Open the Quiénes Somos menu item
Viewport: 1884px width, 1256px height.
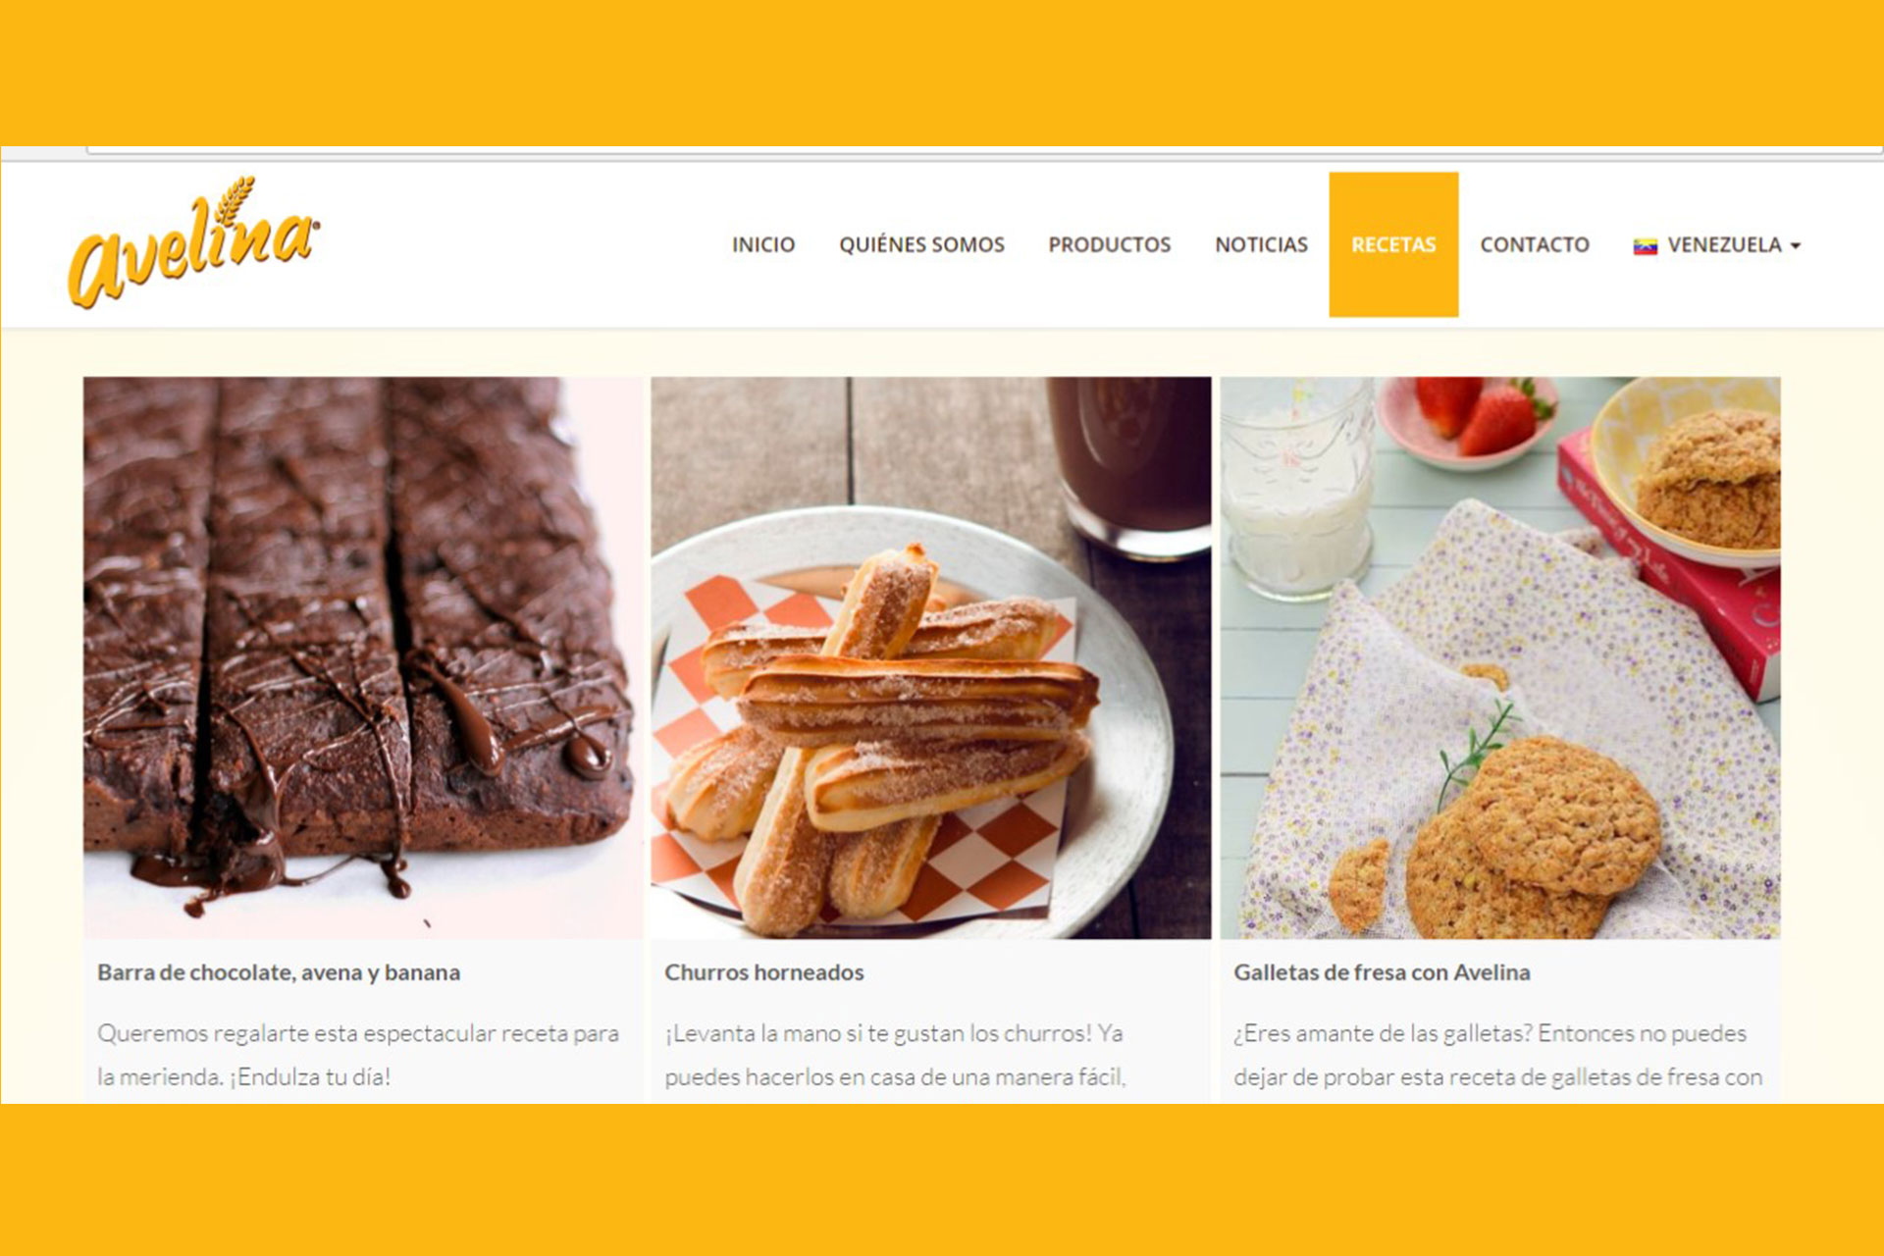click(921, 245)
